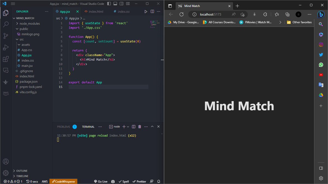Open package.json in the explorer

click(28, 82)
